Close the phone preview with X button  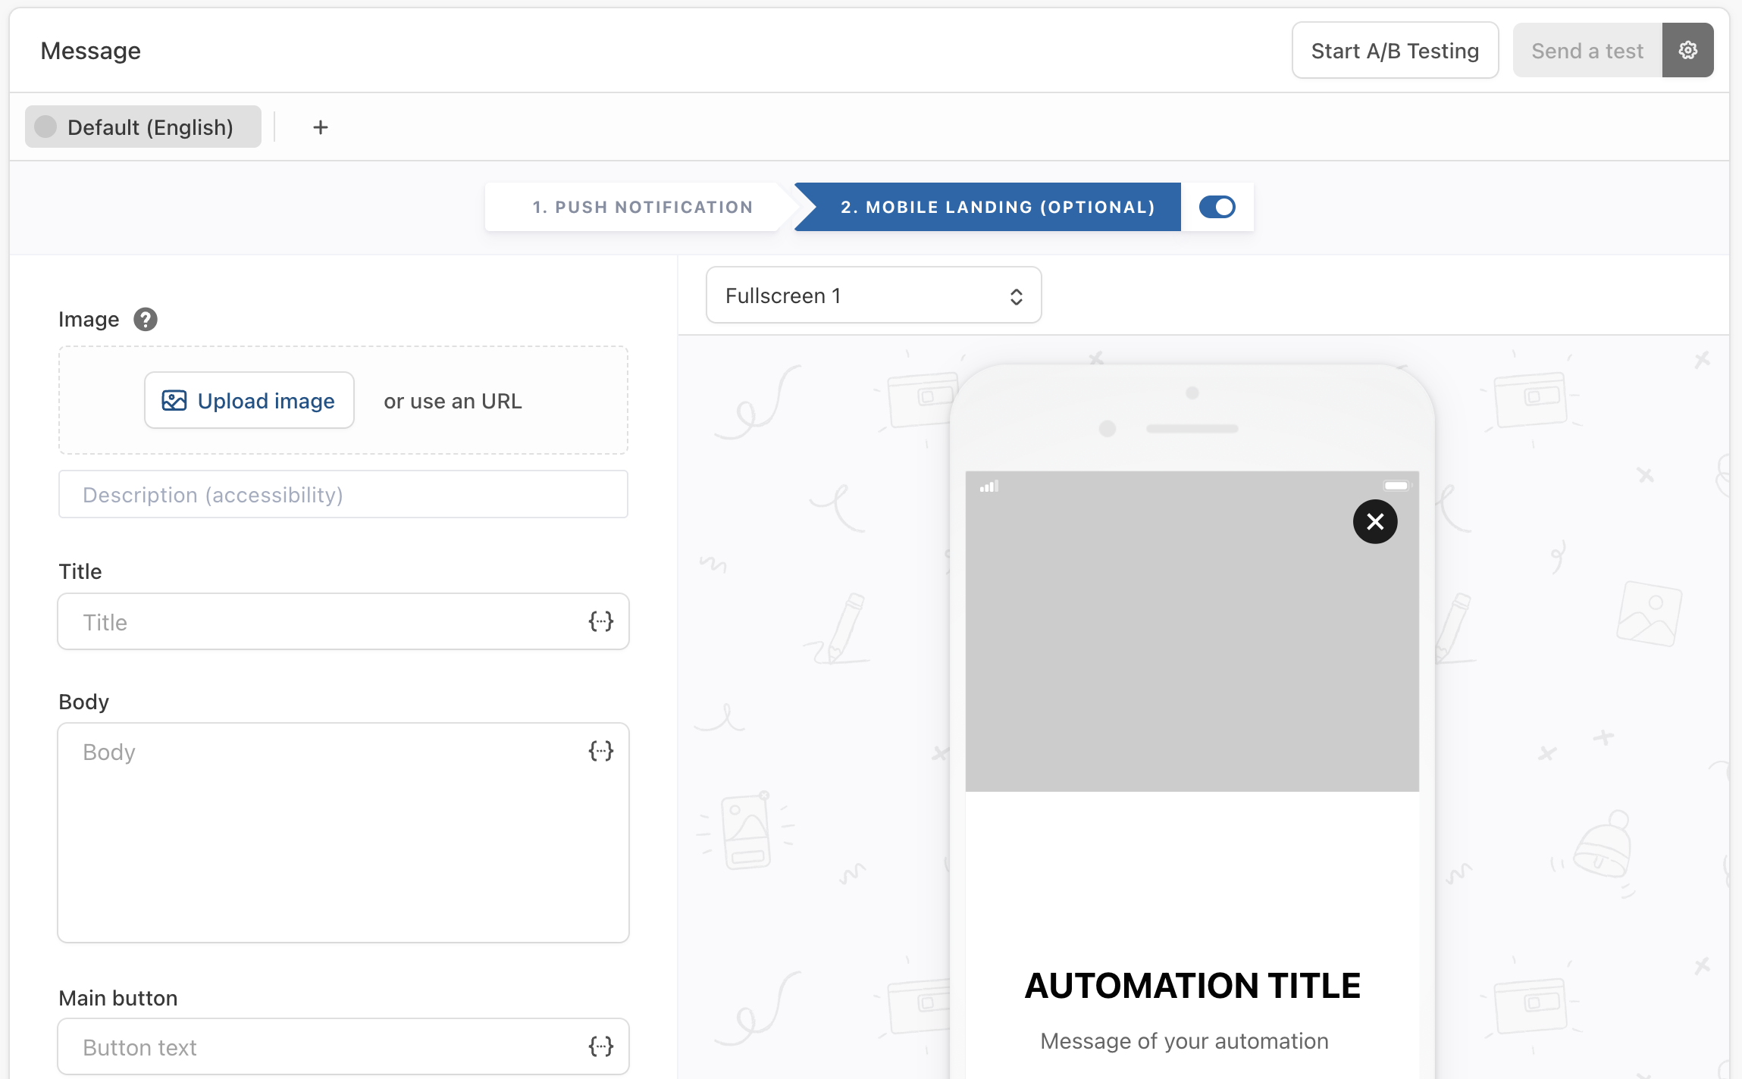tap(1374, 521)
